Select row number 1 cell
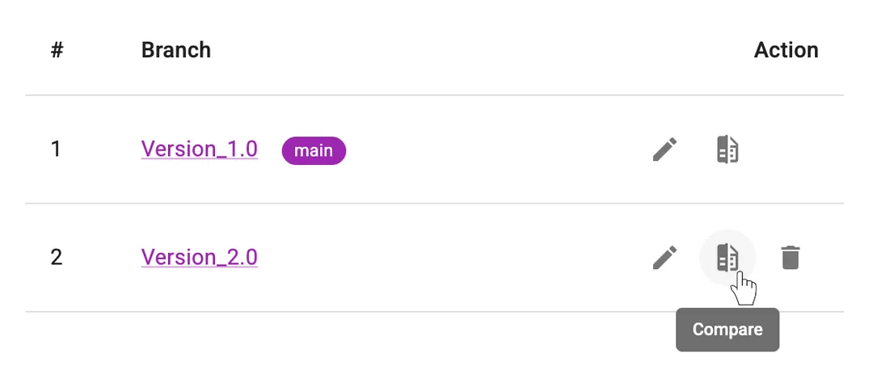 56,149
